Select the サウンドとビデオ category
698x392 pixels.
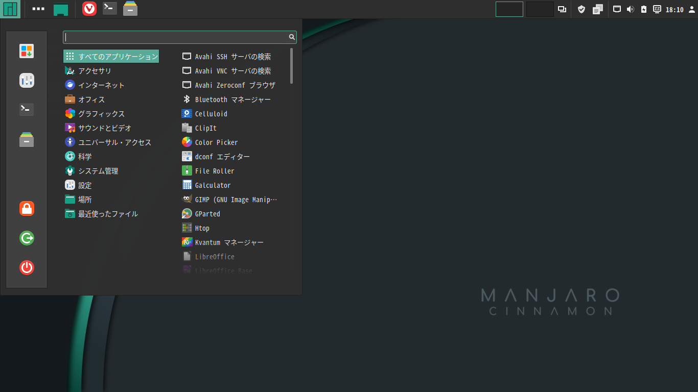tap(111, 128)
